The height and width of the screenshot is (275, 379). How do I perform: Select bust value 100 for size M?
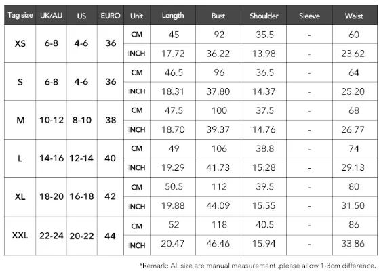point(219,110)
